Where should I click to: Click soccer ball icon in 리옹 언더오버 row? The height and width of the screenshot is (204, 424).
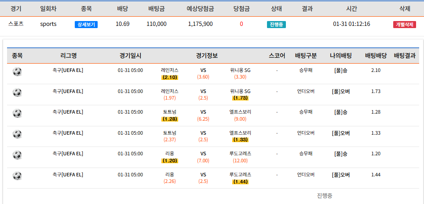[x=17, y=176]
